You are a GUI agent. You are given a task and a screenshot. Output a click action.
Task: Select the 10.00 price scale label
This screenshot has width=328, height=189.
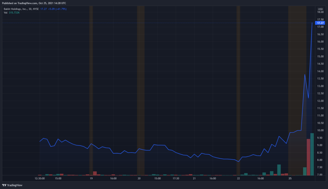[x=320, y=130]
